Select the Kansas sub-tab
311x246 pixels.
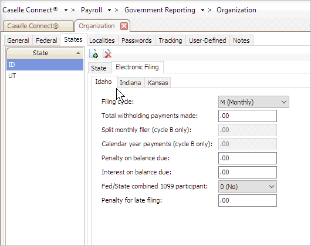tap(158, 83)
